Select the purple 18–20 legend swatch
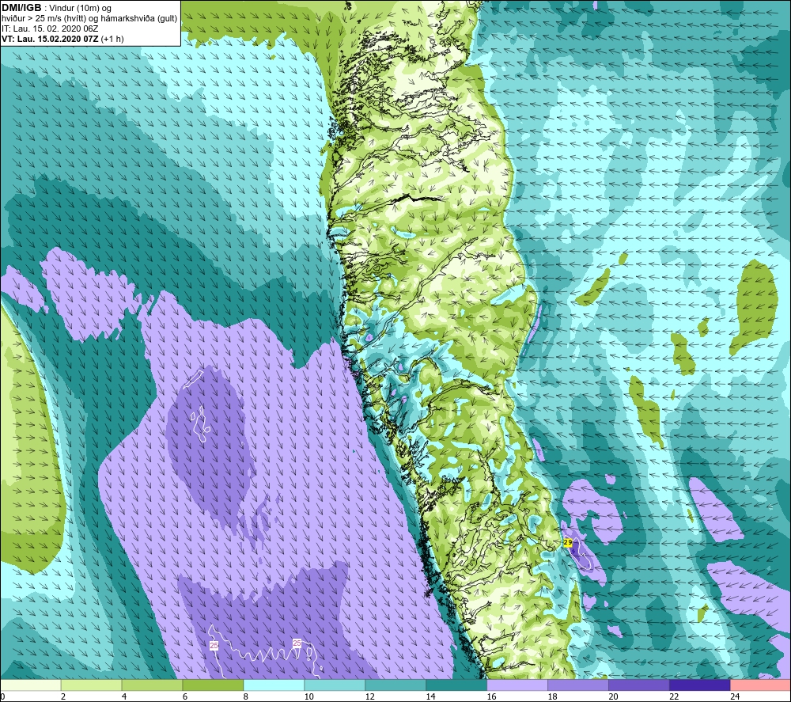The width and height of the screenshot is (791, 702). tap(577, 685)
